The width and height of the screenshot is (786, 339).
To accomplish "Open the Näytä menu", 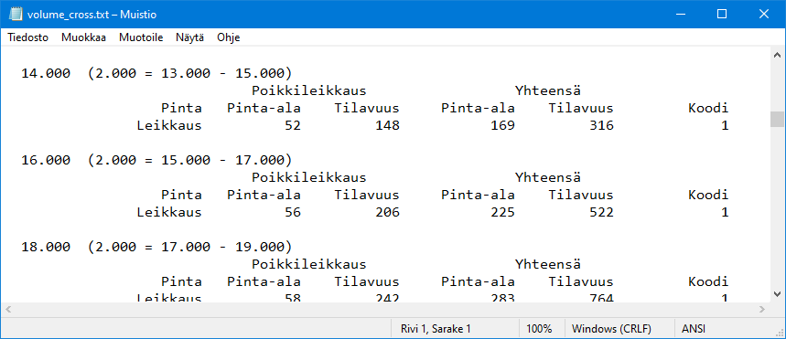I will click(189, 37).
